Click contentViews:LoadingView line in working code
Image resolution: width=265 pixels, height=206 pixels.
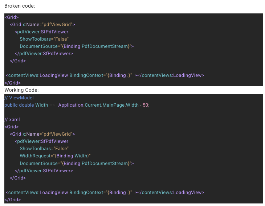point(105,193)
